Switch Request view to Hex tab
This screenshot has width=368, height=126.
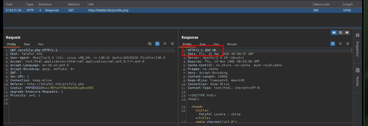tap(41, 44)
